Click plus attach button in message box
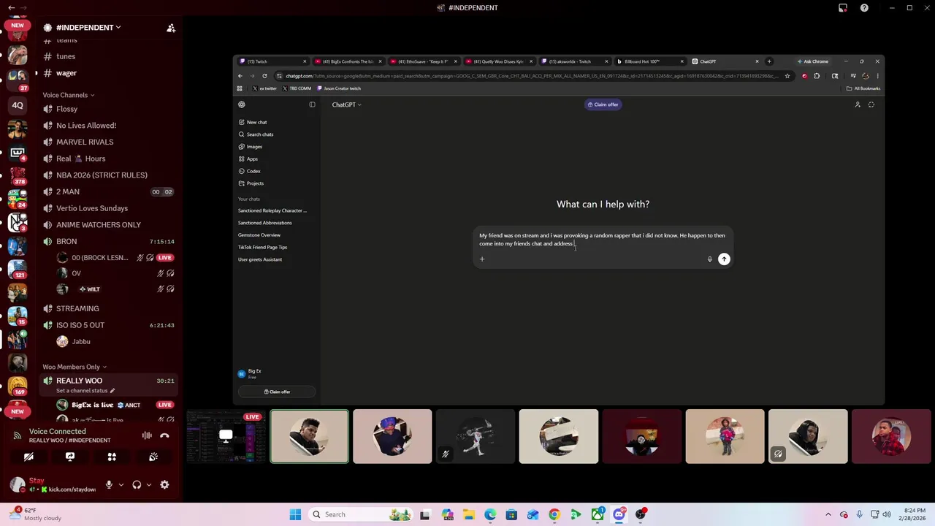 (482, 259)
